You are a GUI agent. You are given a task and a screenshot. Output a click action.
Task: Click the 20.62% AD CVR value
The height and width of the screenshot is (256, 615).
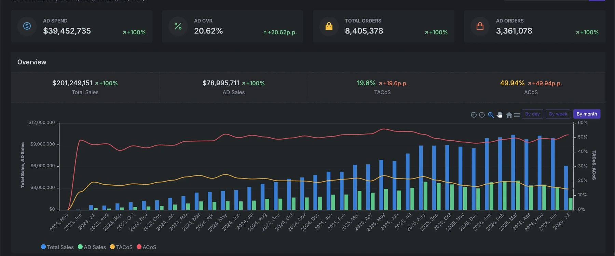(x=208, y=31)
